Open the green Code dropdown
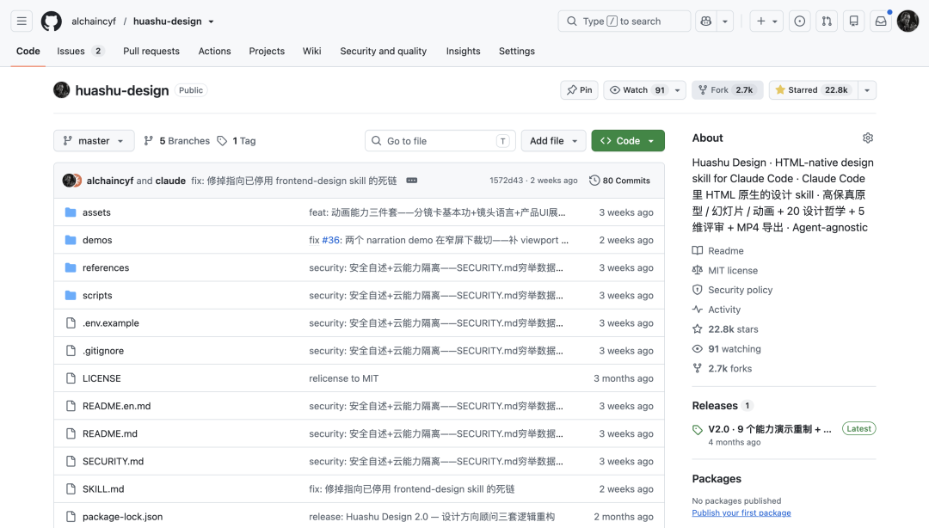 [x=627, y=141]
